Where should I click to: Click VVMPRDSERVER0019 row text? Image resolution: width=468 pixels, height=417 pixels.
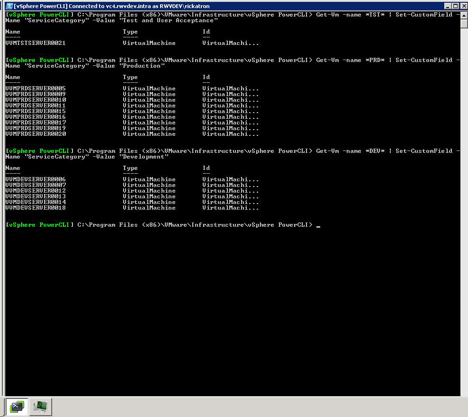coord(36,128)
